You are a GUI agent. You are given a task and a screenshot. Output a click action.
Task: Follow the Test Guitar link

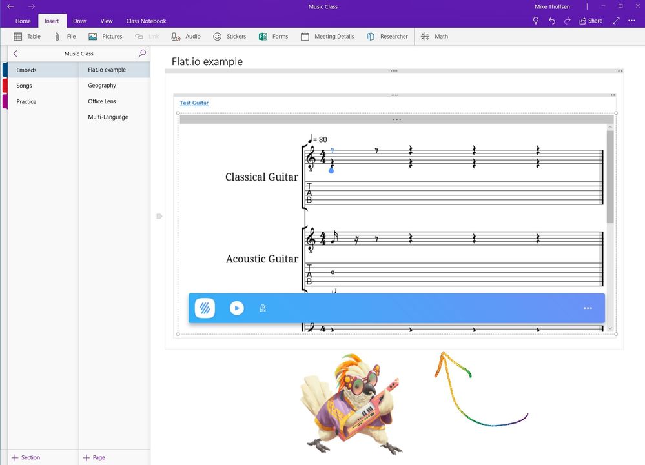click(x=194, y=103)
